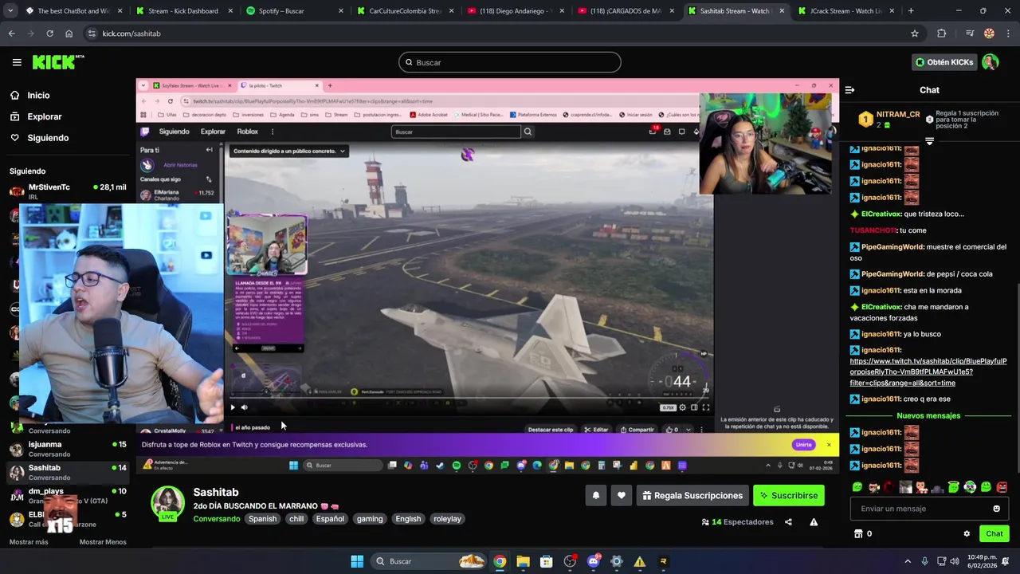
Task: Open isjuanma channel in following list
Action: 68,449
